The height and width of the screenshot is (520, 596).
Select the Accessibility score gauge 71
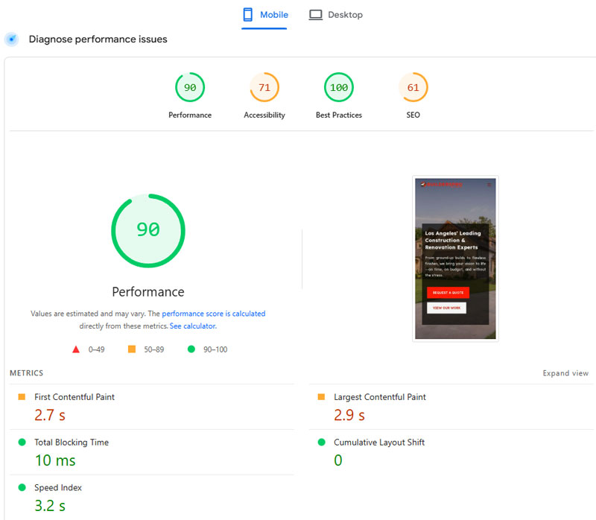pyautogui.click(x=264, y=88)
